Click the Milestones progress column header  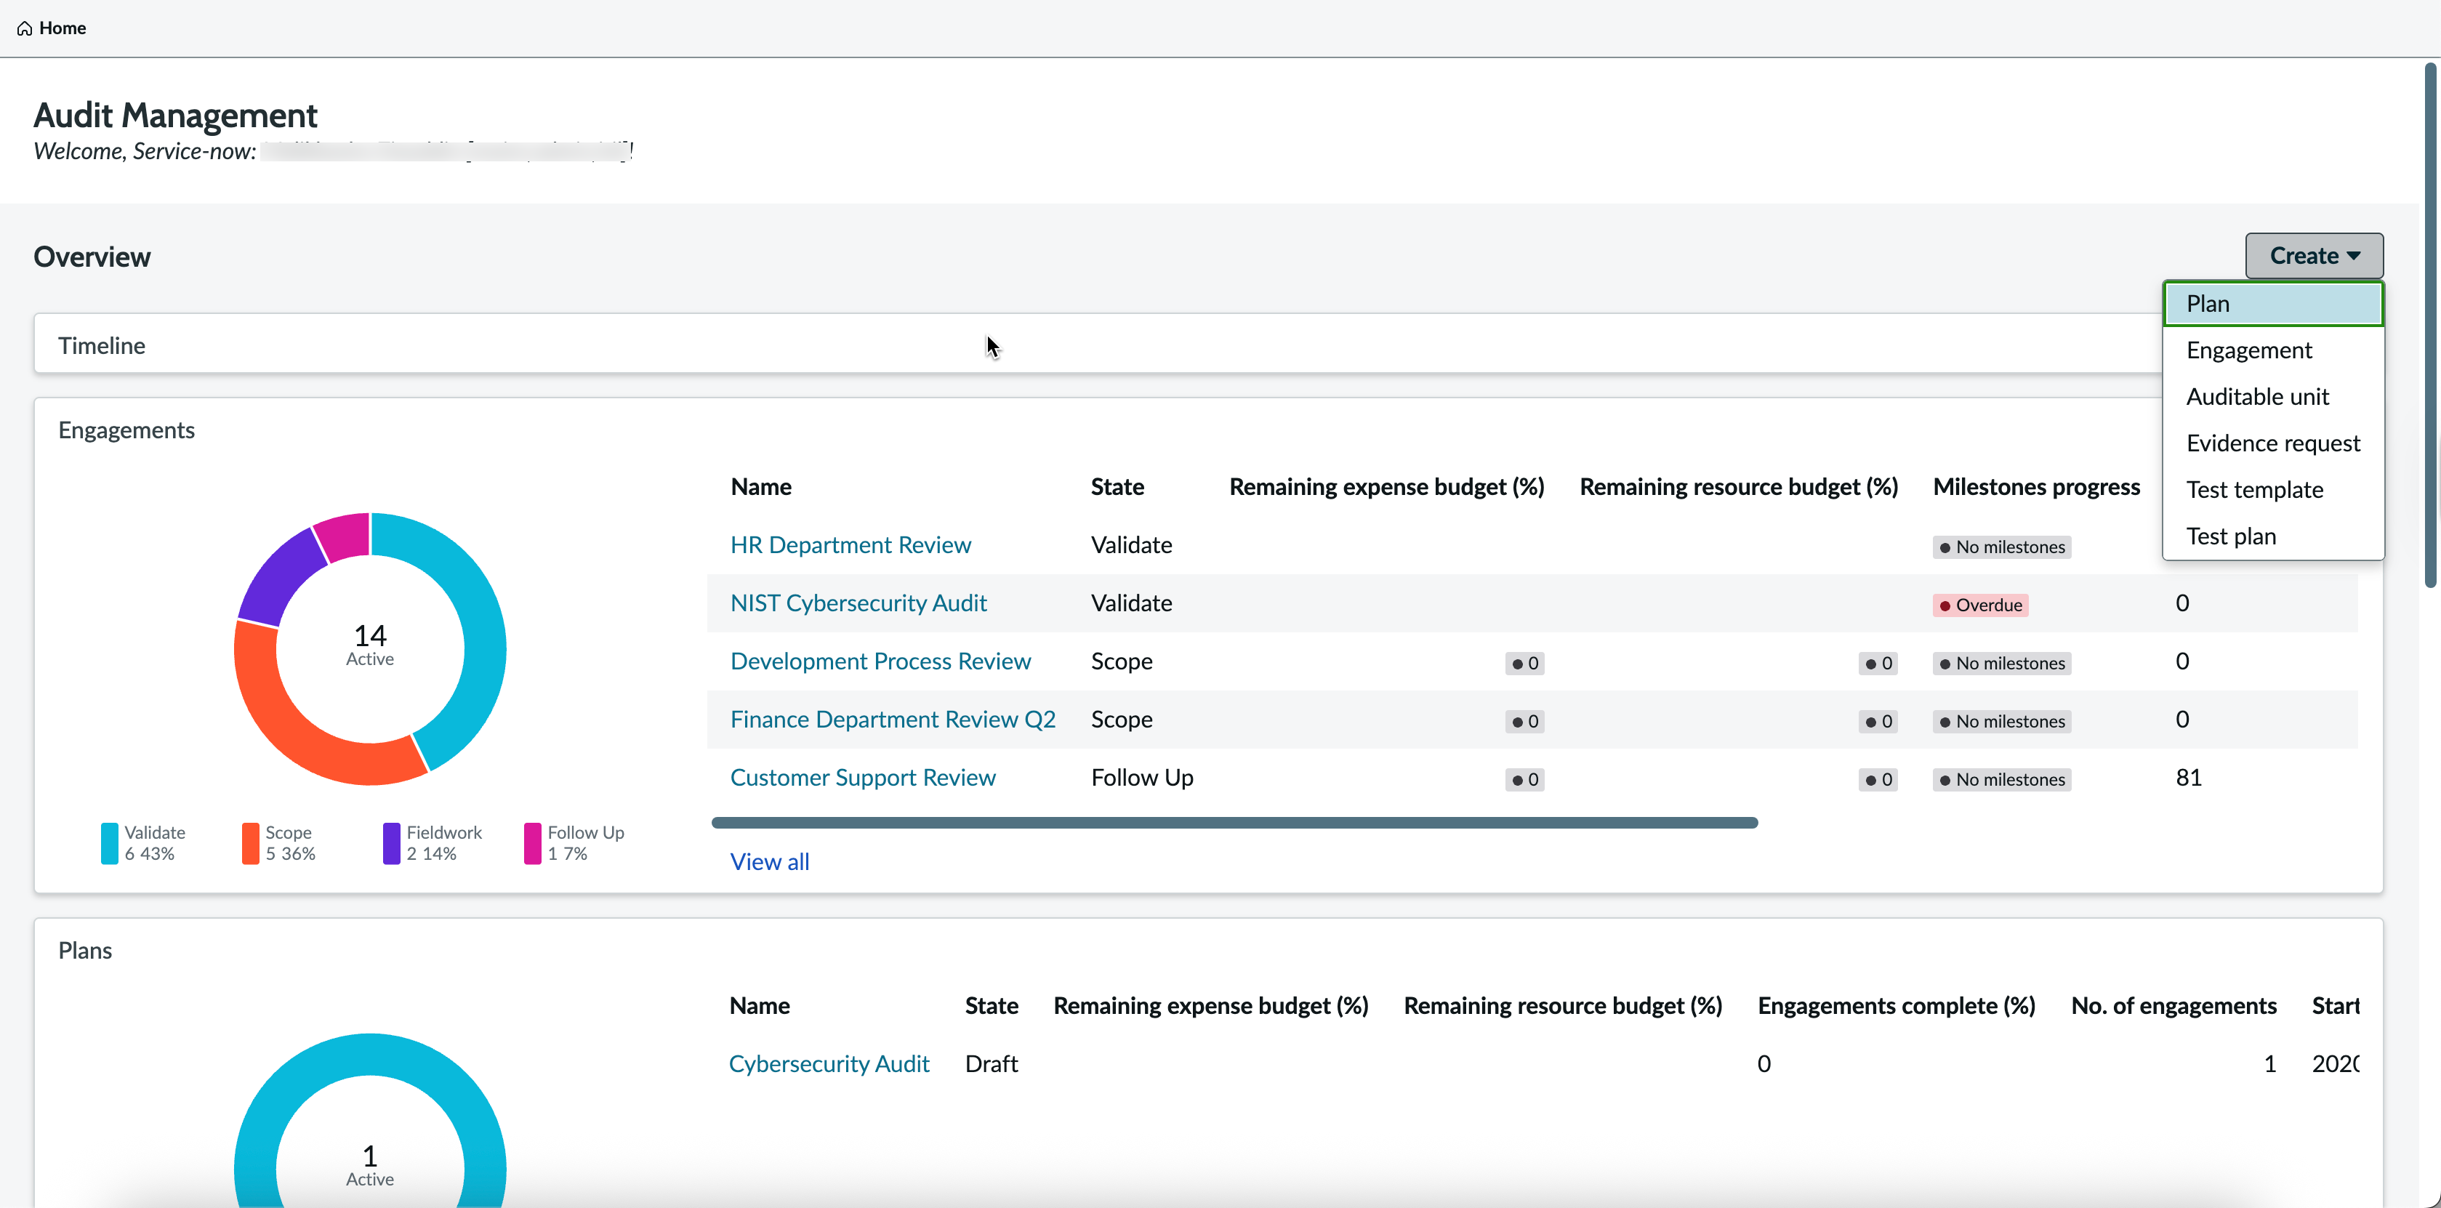point(2036,487)
